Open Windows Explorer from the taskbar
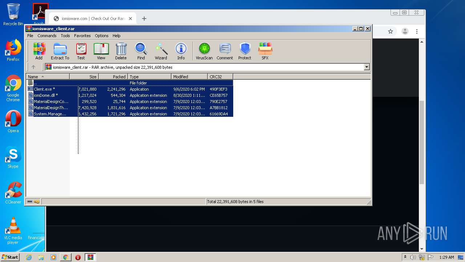This screenshot has width=465, height=262. coord(41,257)
